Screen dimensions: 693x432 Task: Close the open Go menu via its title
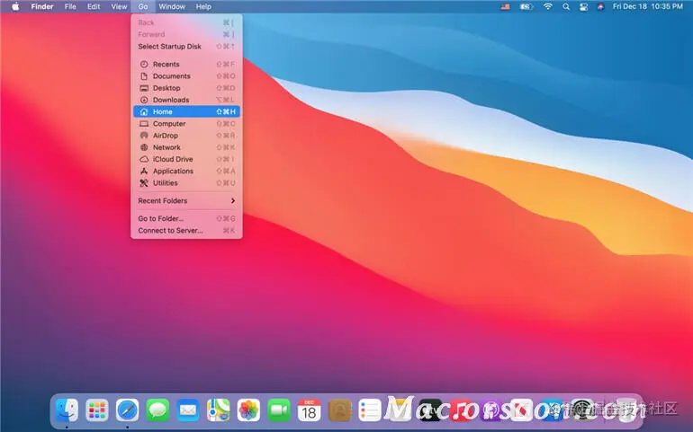click(143, 6)
